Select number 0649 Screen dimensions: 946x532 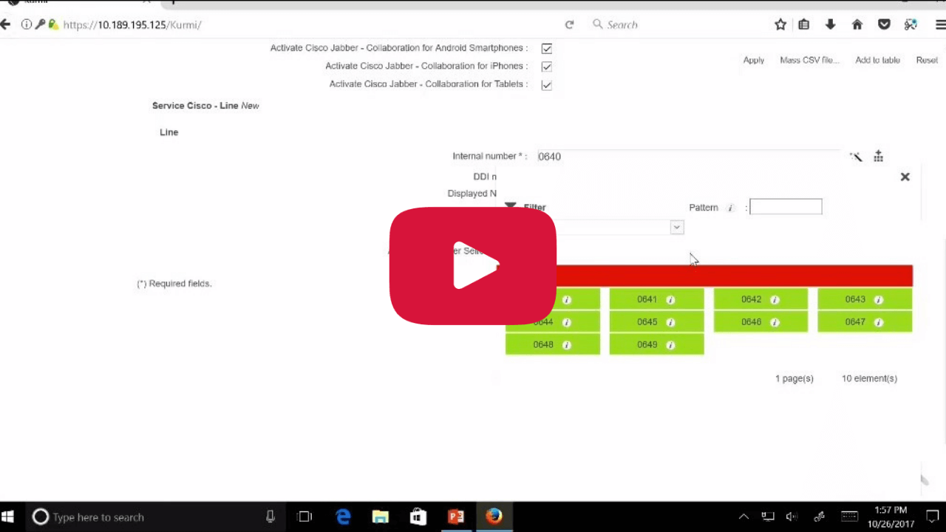point(656,345)
